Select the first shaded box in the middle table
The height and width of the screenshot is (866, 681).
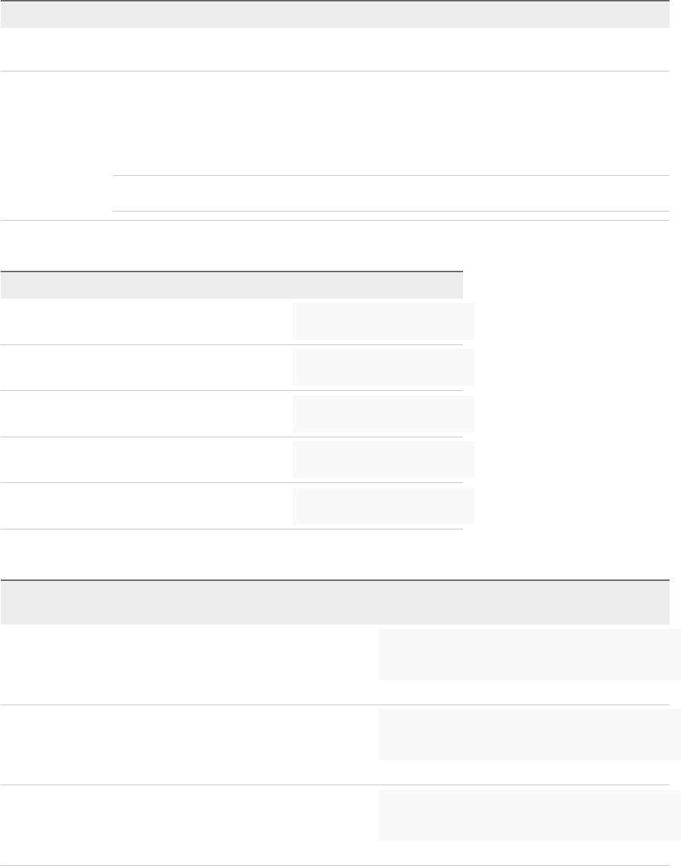[x=383, y=321]
